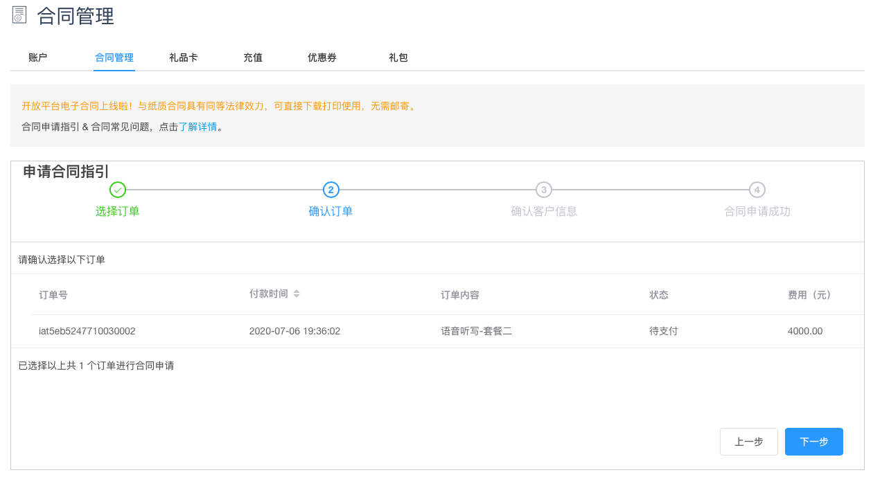Click the 申请合同指引 heading
Screen dimensions: 873x477
coord(67,172)
